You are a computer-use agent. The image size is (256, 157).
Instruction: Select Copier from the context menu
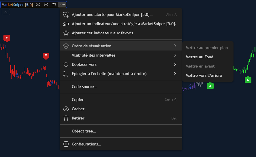pyautogui.click(x=78, y=100)
